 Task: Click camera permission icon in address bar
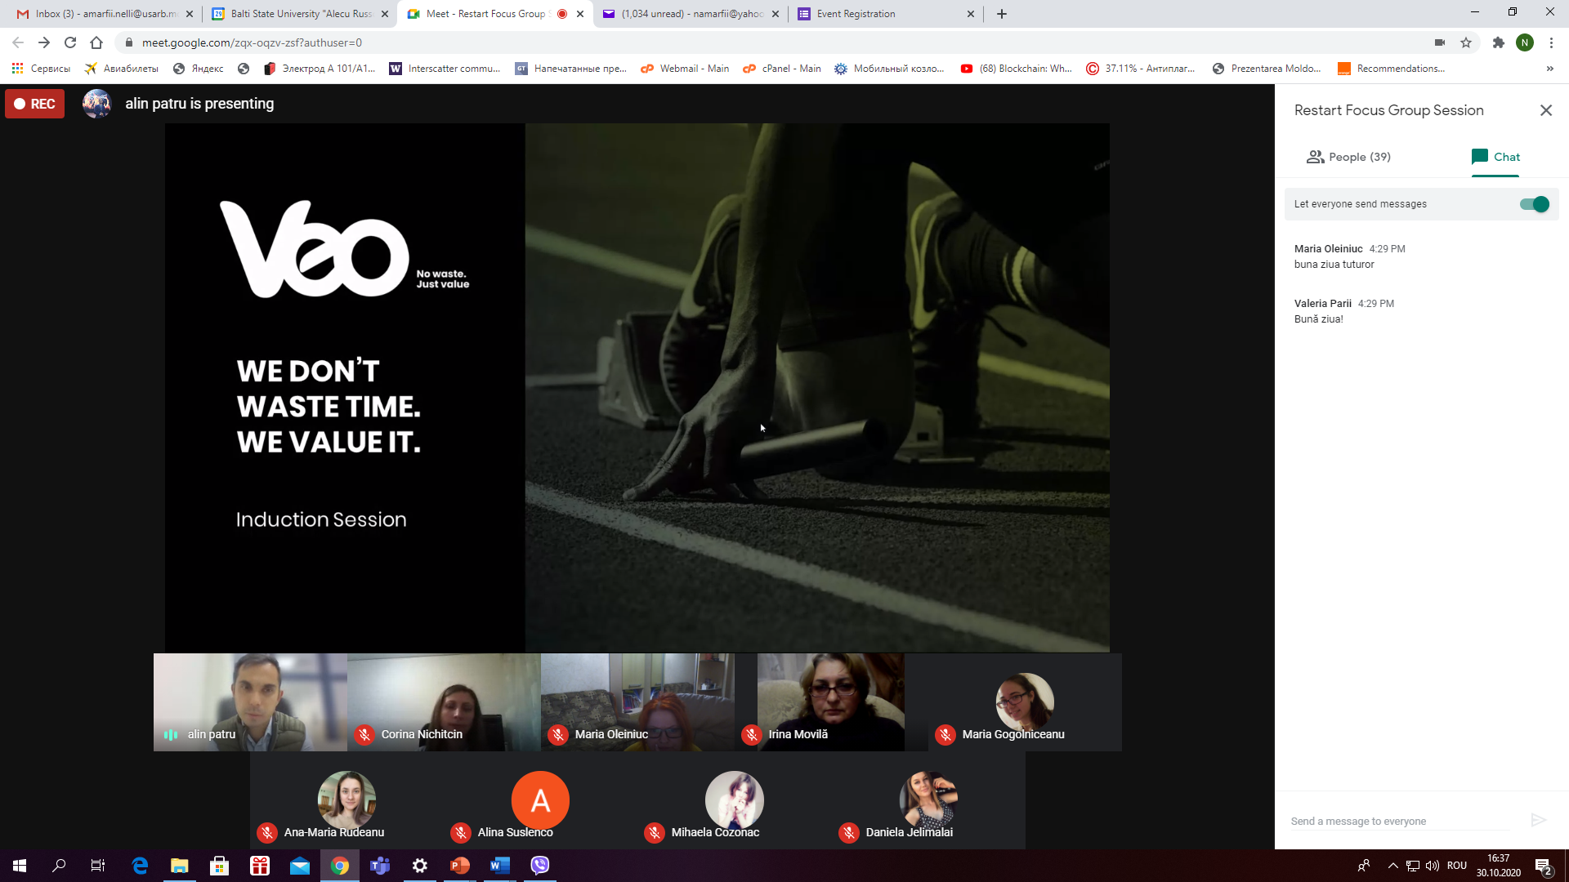pyautogui.click(x=1440, y=42)
